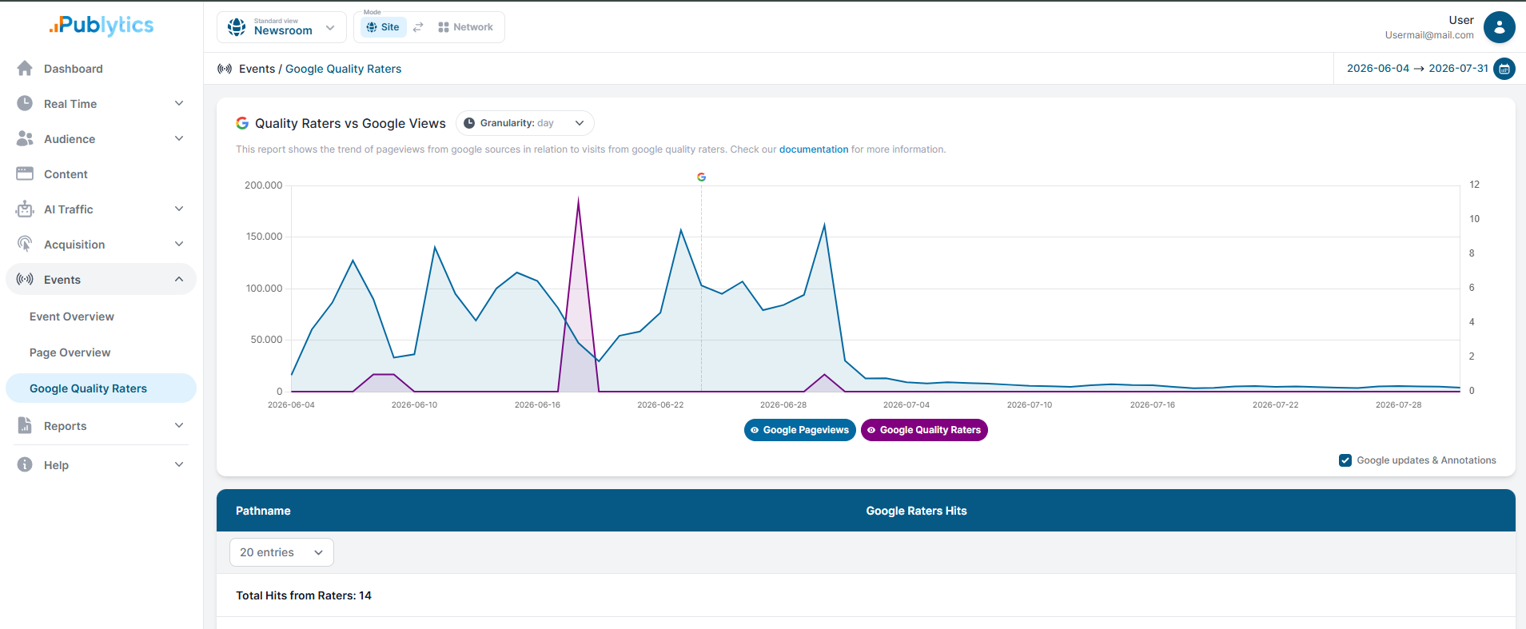Click the Publytics logo
The height and width of the screenshot is (629, 1526).
click(101, 26)
